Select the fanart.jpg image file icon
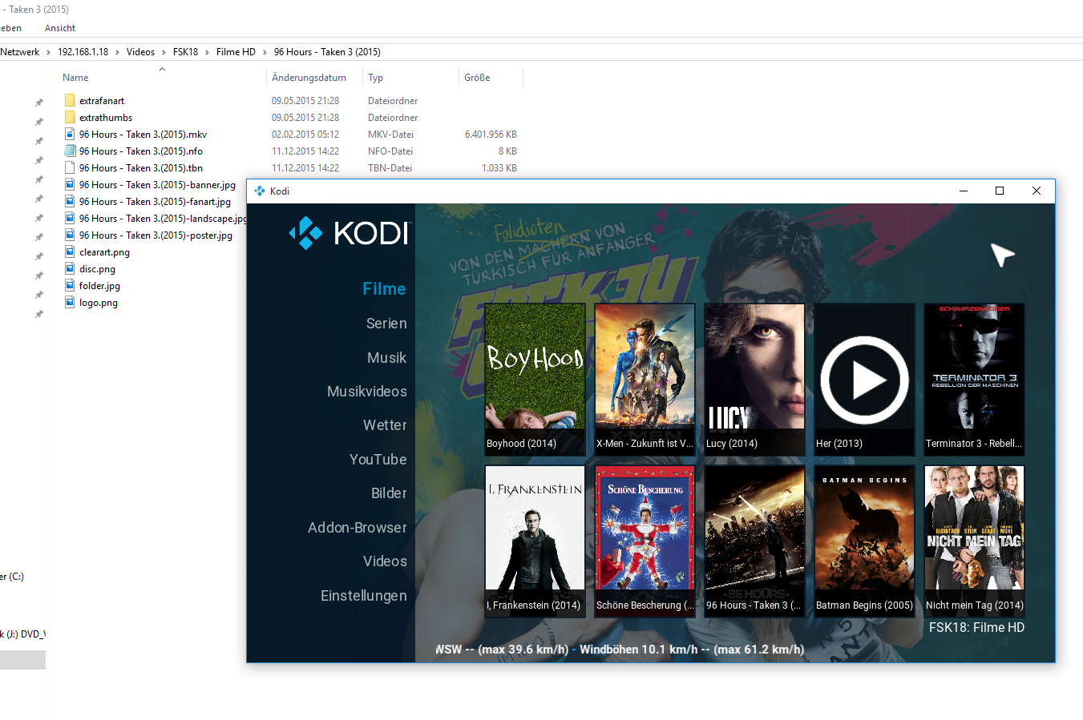1083x720 pixels. tap(70, 202)
